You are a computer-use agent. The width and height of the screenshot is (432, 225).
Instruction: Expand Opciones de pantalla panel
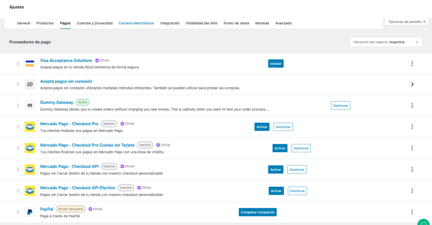407,21
